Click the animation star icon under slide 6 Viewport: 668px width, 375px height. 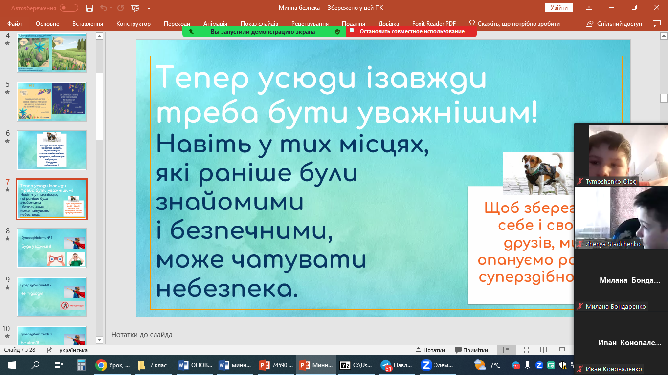point(7,141)
